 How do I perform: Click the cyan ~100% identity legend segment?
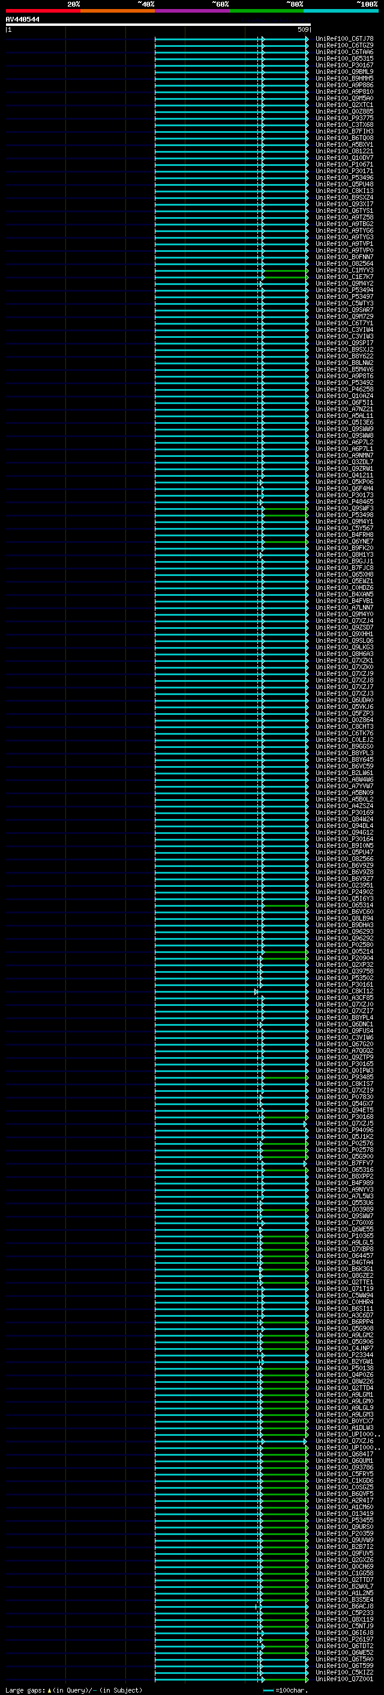pos(341,11)
